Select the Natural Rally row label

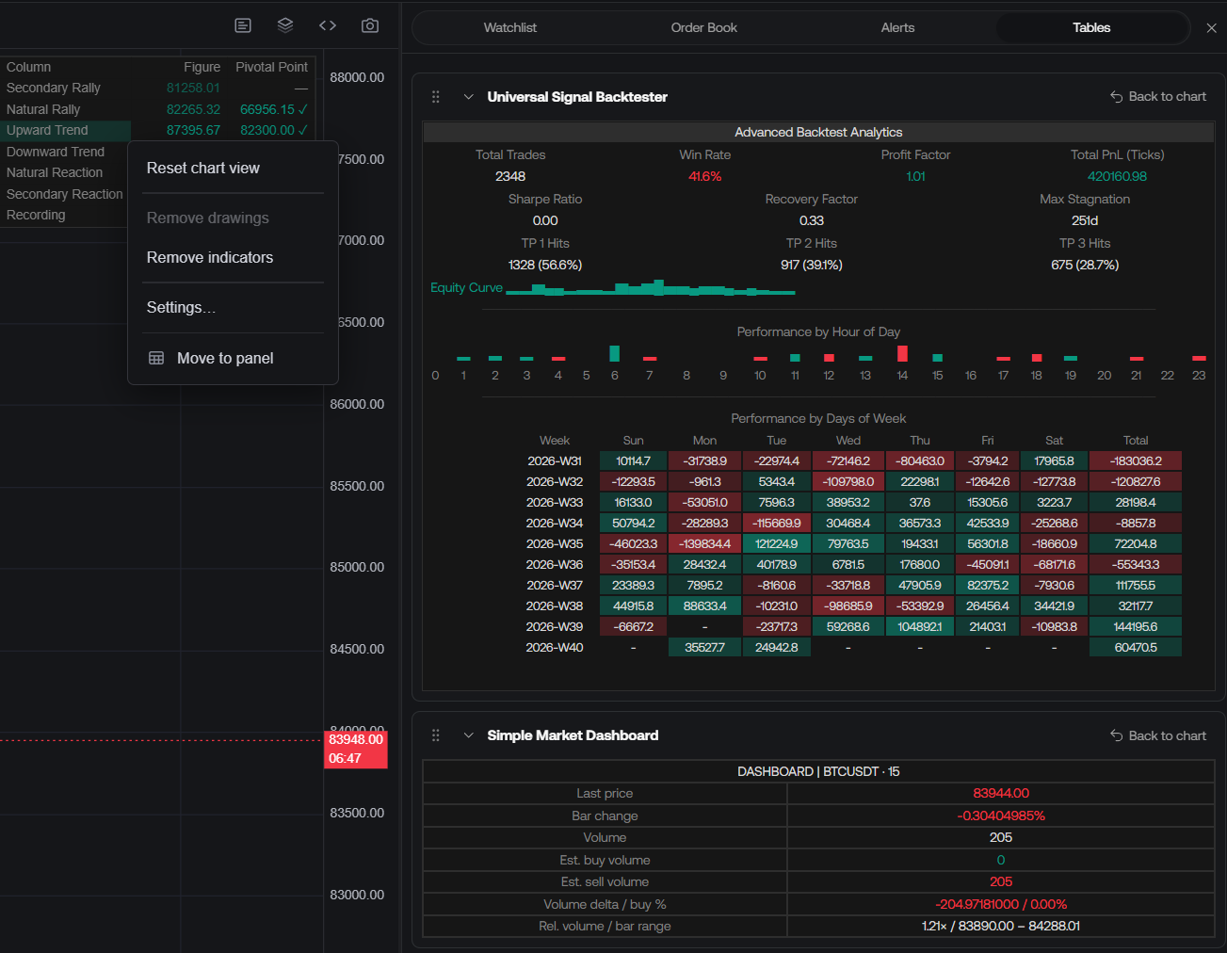43,110
